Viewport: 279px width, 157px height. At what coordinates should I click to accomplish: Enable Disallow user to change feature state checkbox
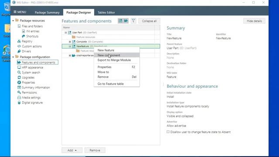coord(168,132)
